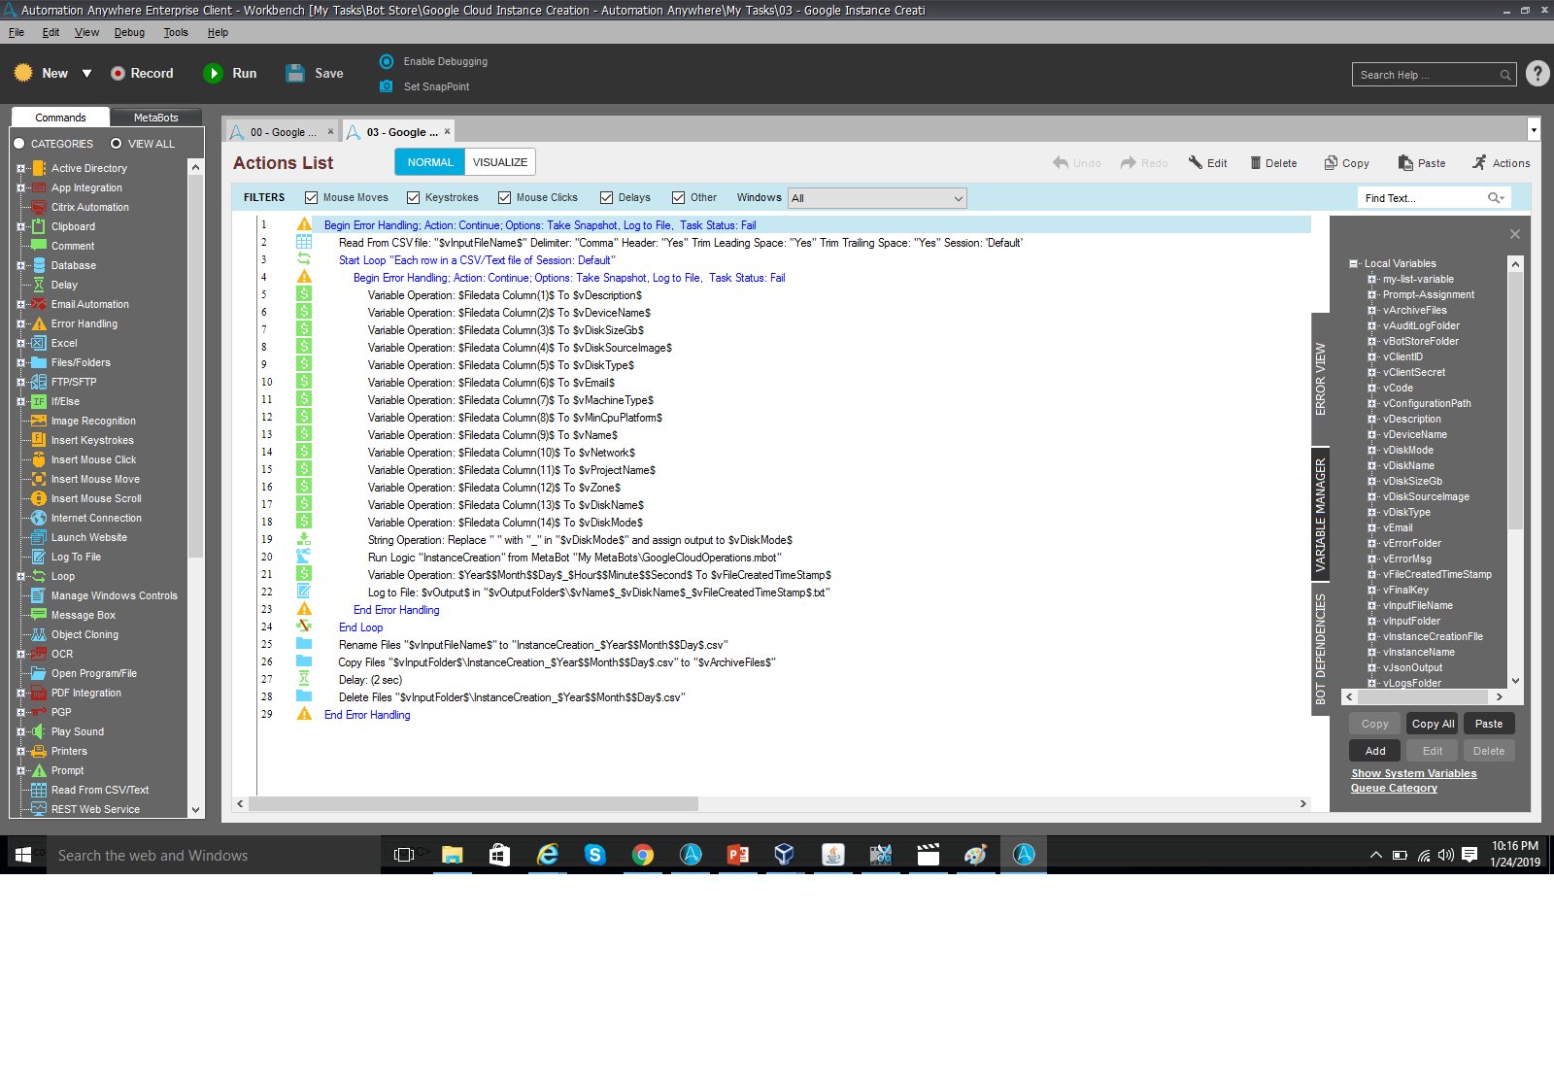Open Chrome from the Windows taskbar

(642, 855)
